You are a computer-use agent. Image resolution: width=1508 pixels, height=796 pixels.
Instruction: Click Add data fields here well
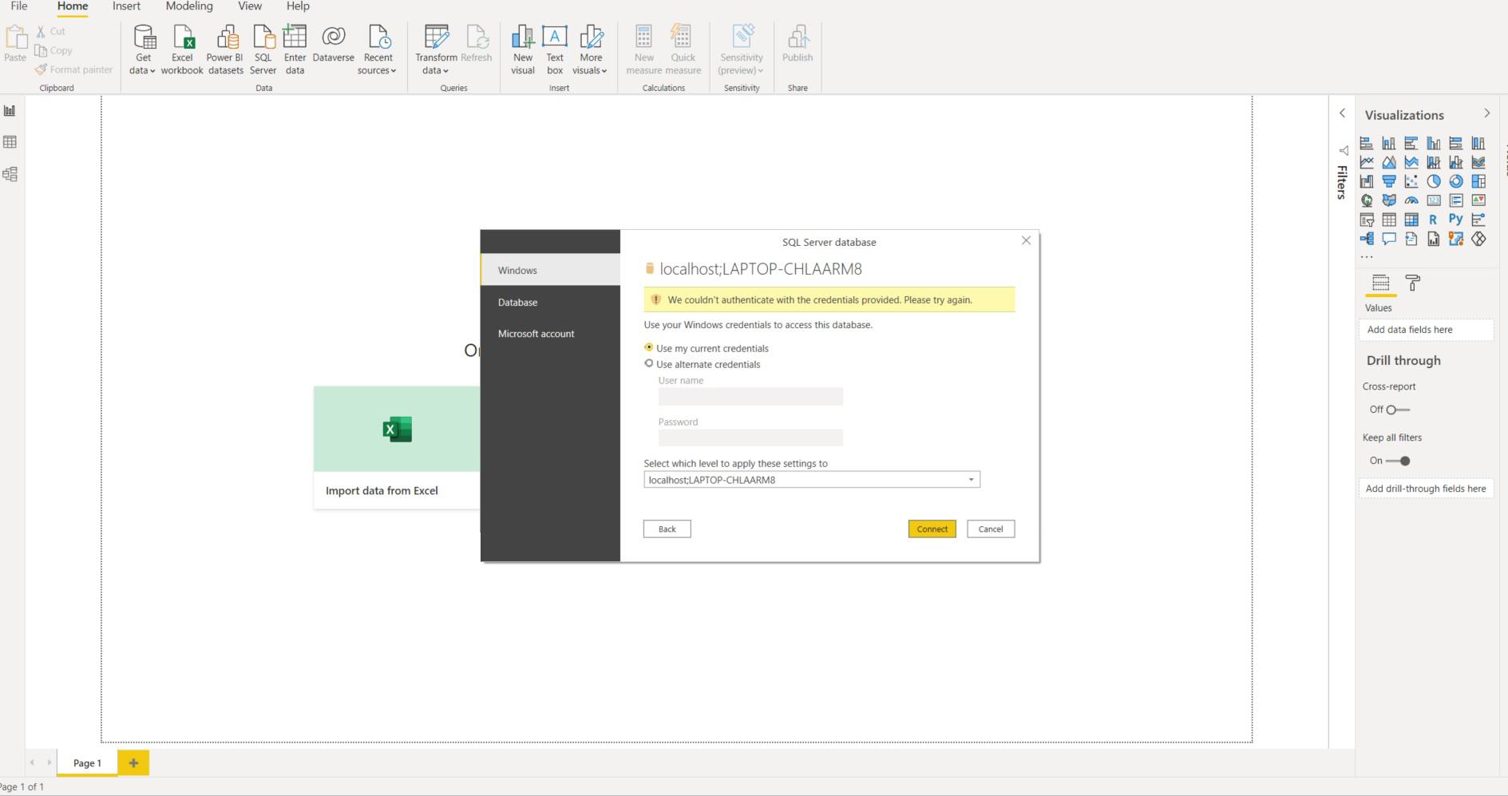pyautogui.click(x=1426, y=330)
